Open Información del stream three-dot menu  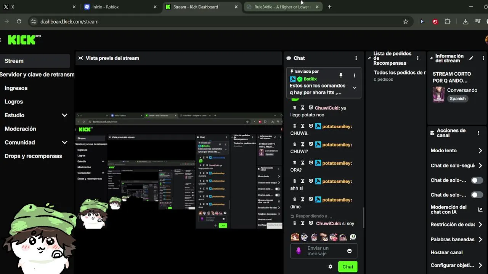pyautogui.click(x=483, y=58)
